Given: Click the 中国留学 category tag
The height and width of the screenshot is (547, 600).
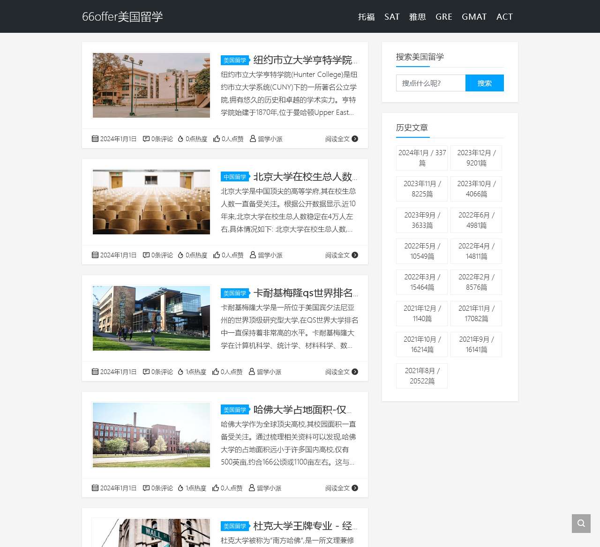Looking at the screenshot, I should point(235,177).
